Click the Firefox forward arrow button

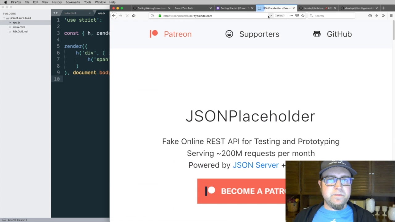pos(120,16)
